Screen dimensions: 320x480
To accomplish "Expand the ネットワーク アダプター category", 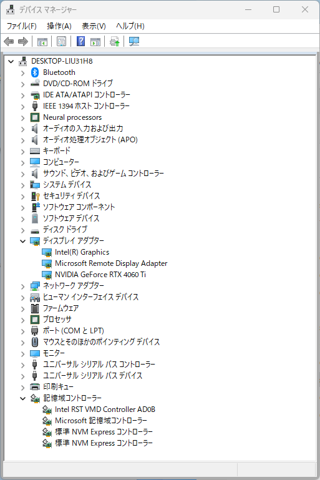I will point(22,287).
